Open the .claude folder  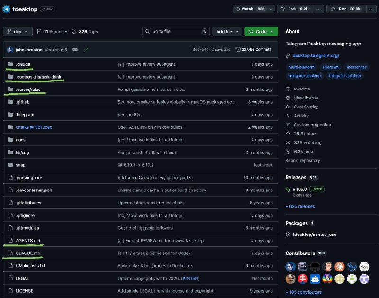[x=23, y=64]
